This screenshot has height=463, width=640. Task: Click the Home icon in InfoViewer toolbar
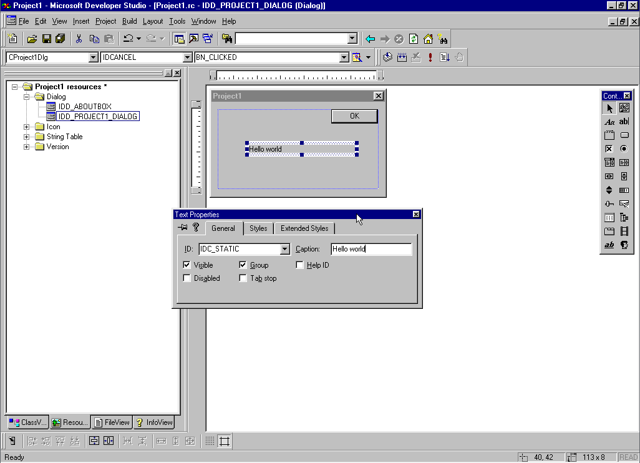point(428,39)
